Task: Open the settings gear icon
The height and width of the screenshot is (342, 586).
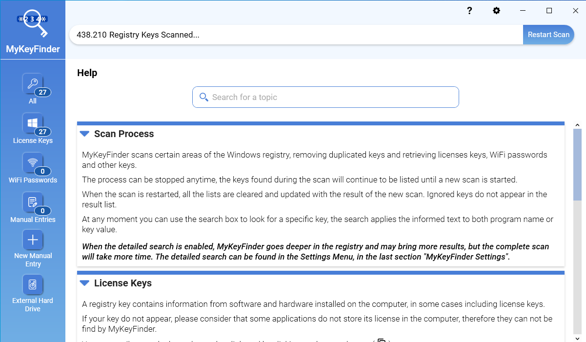Action: pos(496,11)
